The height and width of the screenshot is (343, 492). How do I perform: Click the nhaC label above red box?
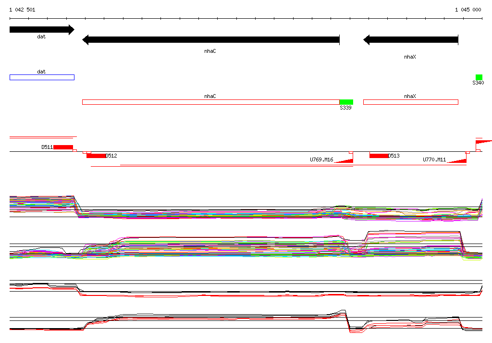(210, 97)
